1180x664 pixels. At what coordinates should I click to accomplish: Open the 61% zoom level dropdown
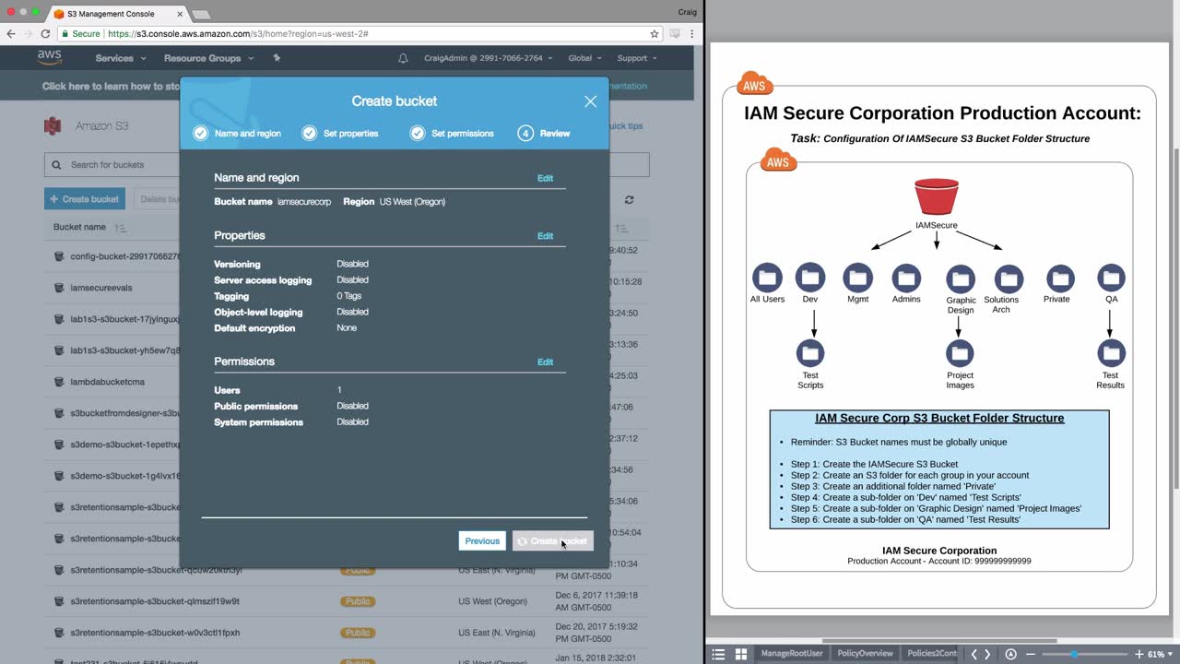[1159, 654]
